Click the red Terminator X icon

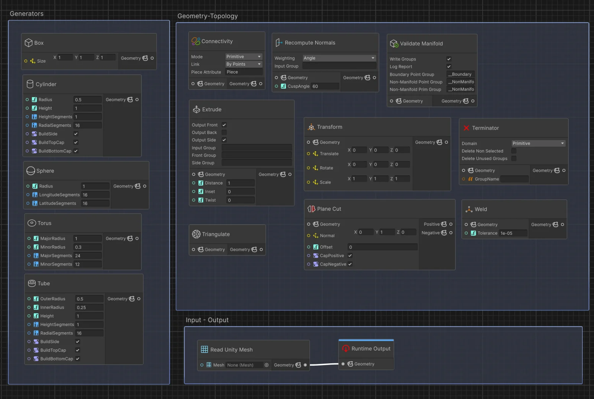[466, 128]
